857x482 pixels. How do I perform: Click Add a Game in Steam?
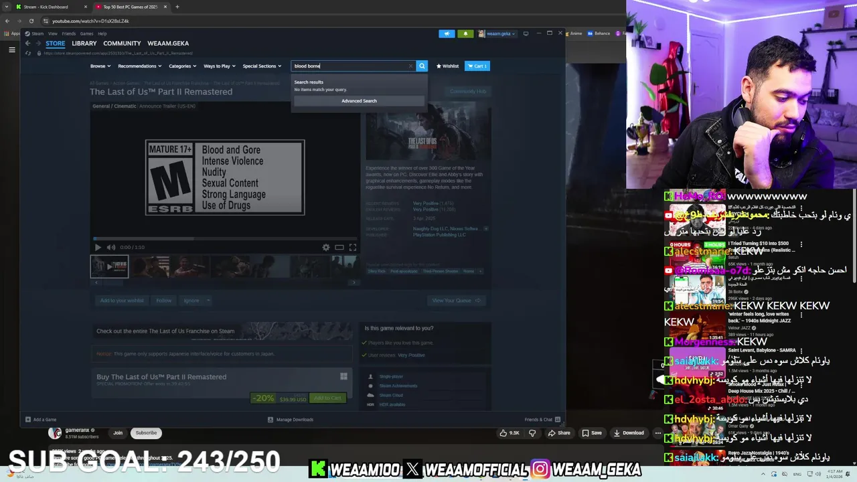pyautogui.click(x=41, y=420)
